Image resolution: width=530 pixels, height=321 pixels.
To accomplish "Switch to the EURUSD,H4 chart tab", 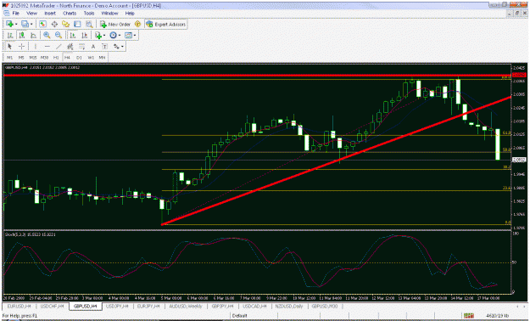I will (x=20, y=306).
